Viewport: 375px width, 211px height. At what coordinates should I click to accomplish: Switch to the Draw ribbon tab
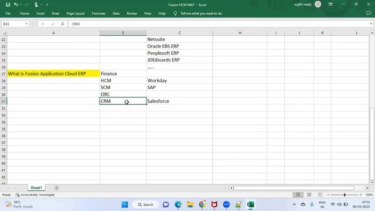[x=56, y=13]
